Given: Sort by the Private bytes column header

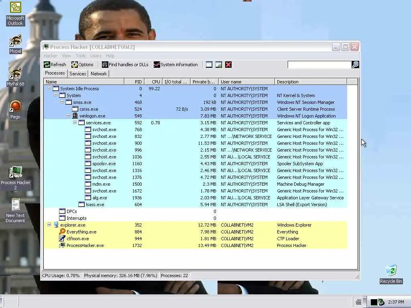Looking at the screenshot, I should tap(204, 82).
